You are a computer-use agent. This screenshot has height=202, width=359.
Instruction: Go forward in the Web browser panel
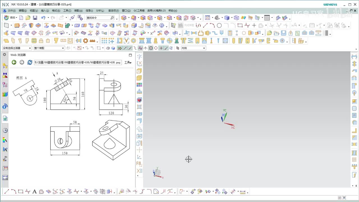click(x=22, y=62)
